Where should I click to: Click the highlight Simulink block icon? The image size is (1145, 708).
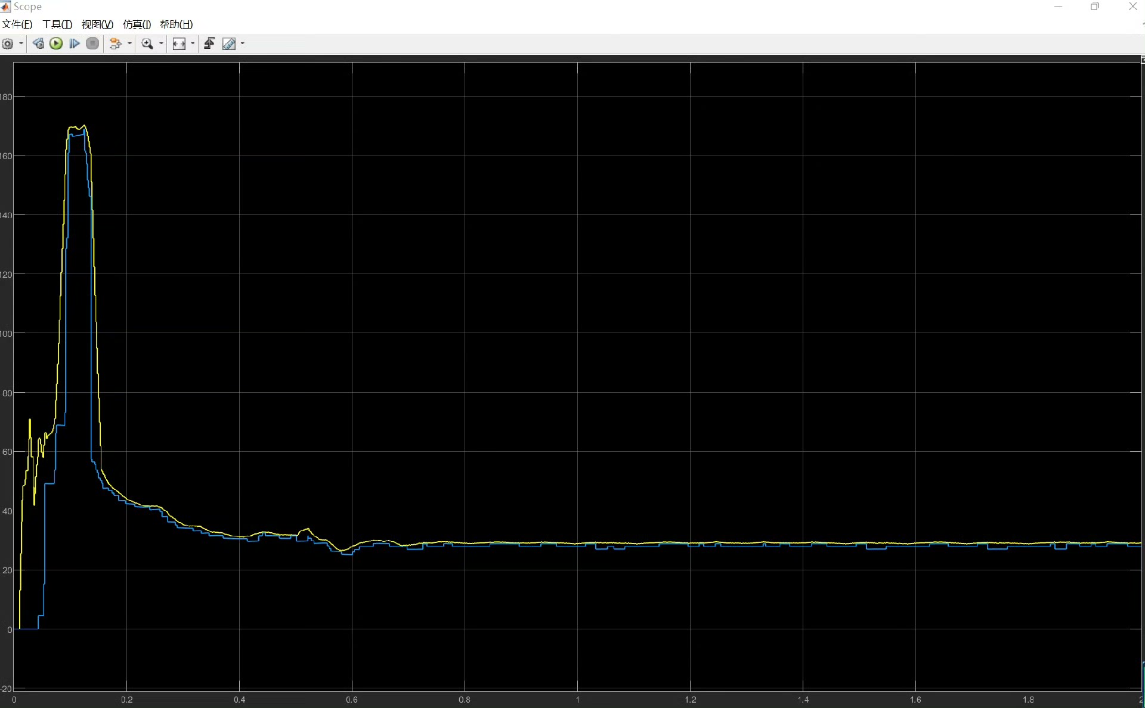[x=115, y=44]
